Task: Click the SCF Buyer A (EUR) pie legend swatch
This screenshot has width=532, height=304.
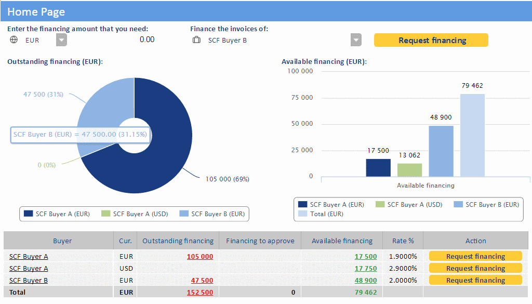Action: tap(28, 214)
